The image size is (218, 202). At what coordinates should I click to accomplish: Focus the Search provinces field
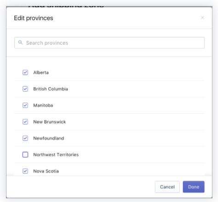(109, 43)
